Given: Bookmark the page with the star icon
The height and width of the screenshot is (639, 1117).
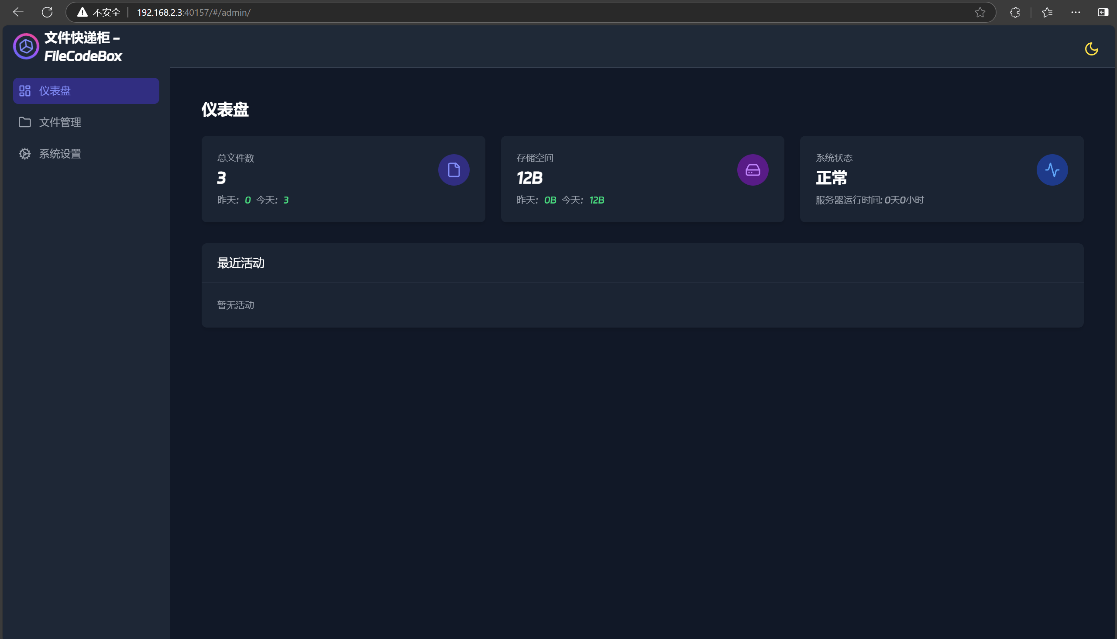Looking at the screenshot, I should (x=980, y=12).
